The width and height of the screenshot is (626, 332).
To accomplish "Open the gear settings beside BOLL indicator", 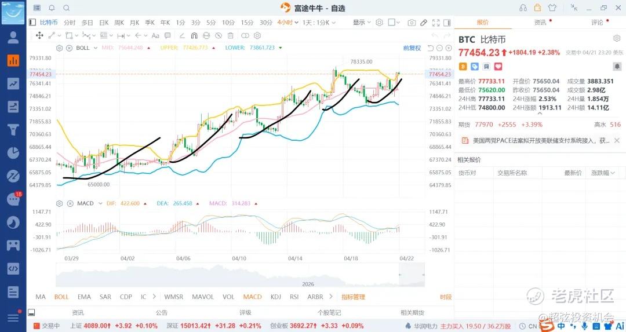I will click(60, 48).
